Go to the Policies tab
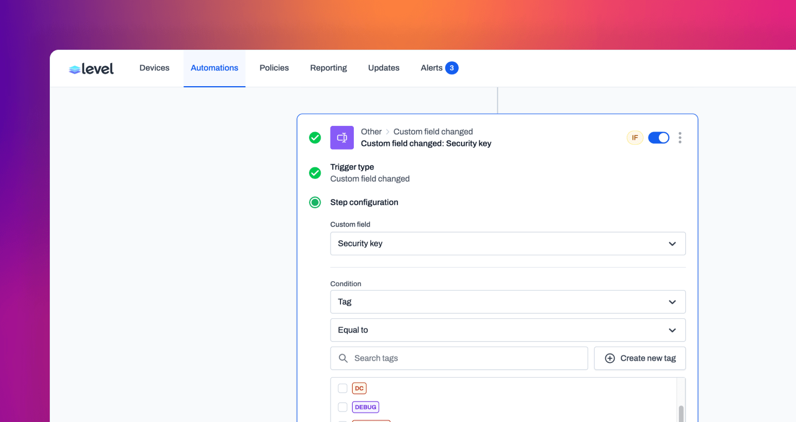 pyautogui.click(x=274, y=68)
